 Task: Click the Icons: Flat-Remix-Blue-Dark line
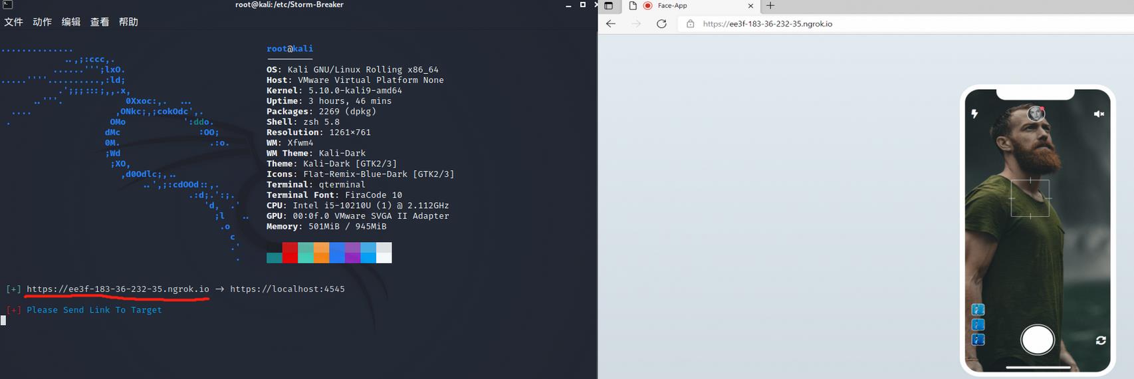coord(360,174)
